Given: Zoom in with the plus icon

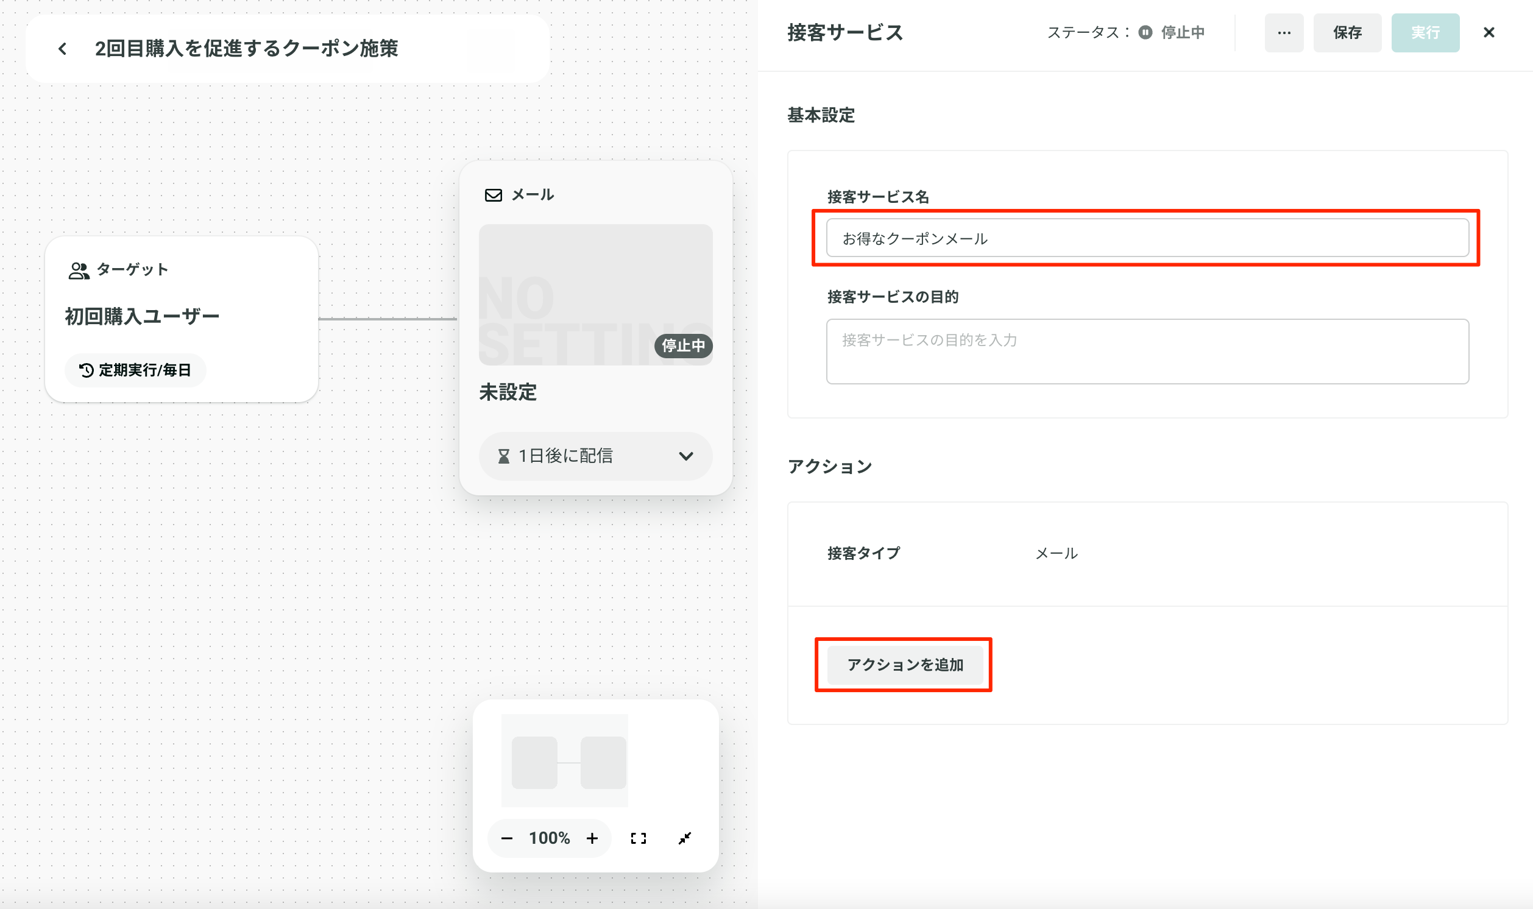Looking at the screenshot, I should click(x=592, y=838).
